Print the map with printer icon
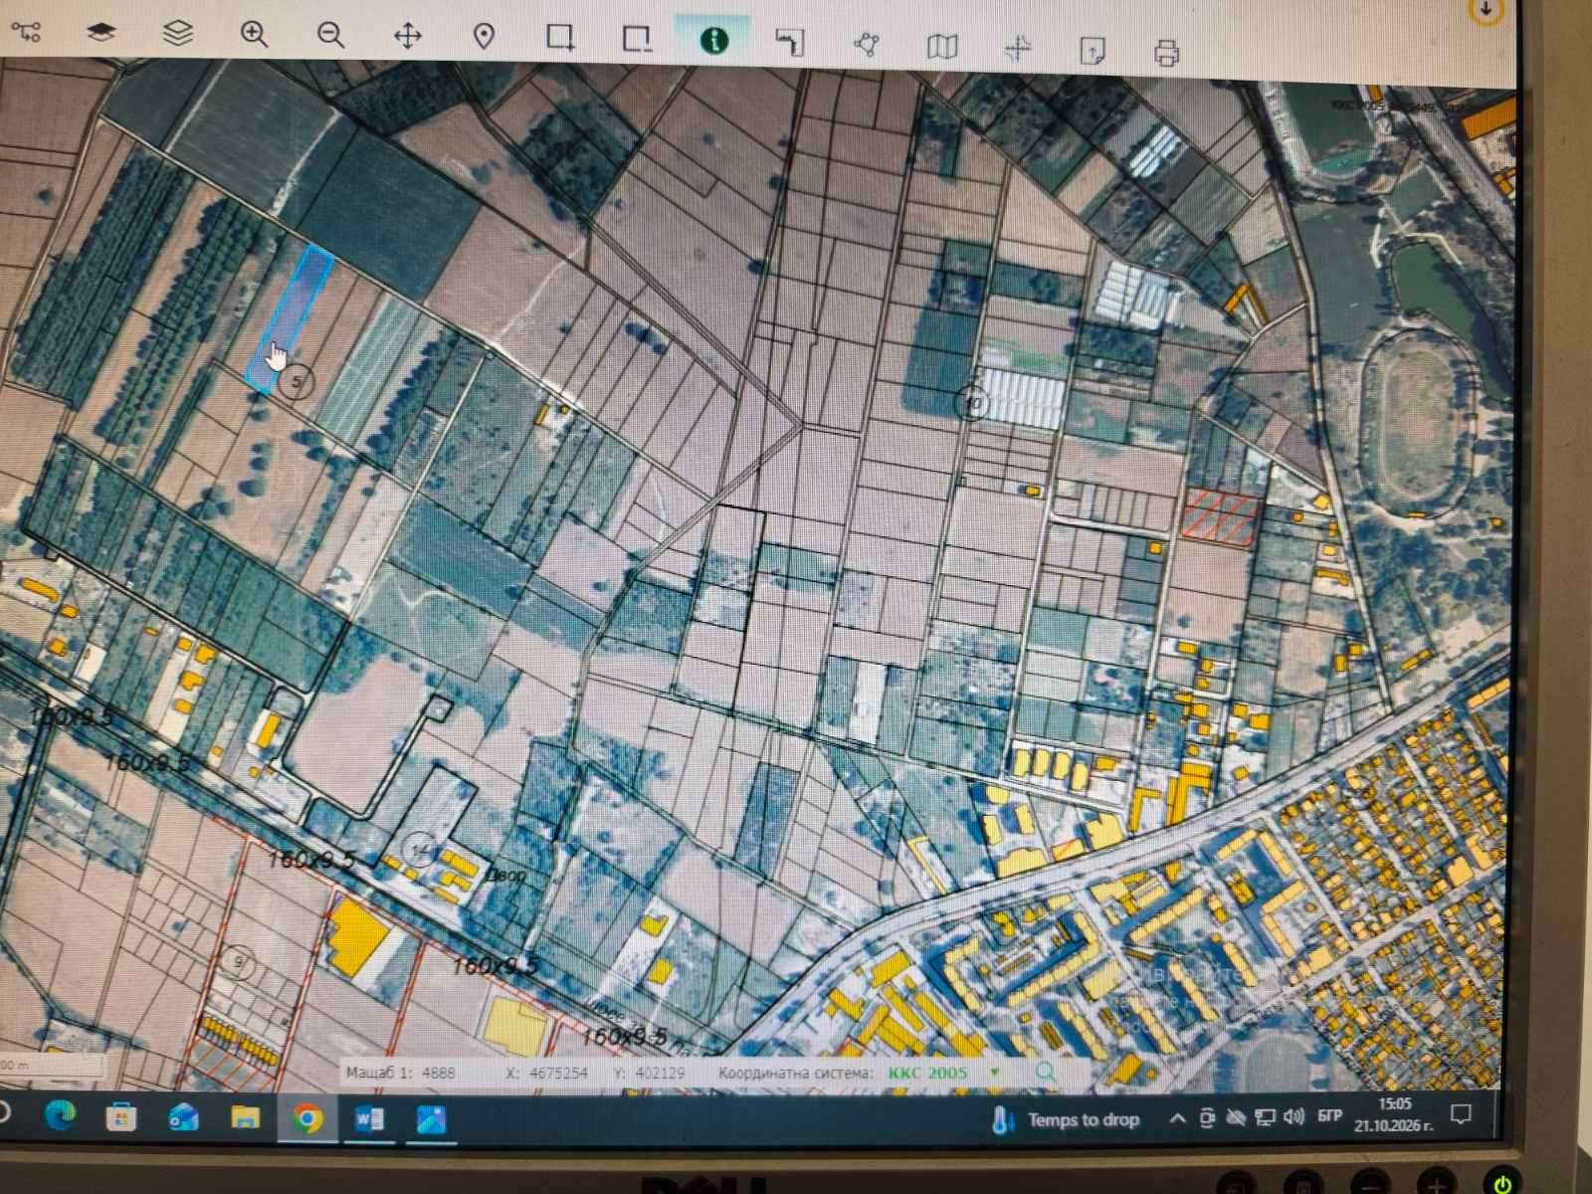The image size is (1592, 1194). (1167, 52)
